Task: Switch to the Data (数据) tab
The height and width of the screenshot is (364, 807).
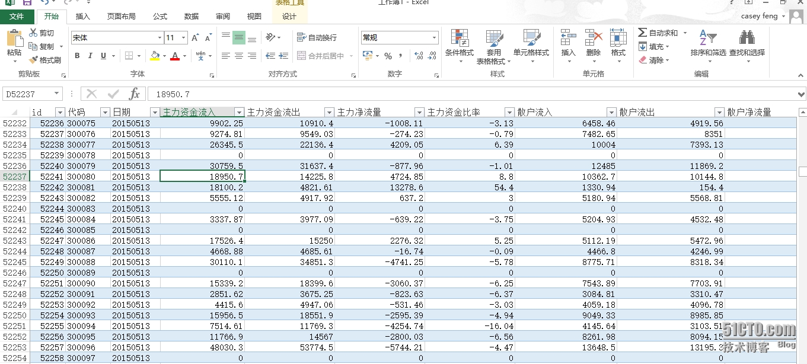Action: [191, 17]
